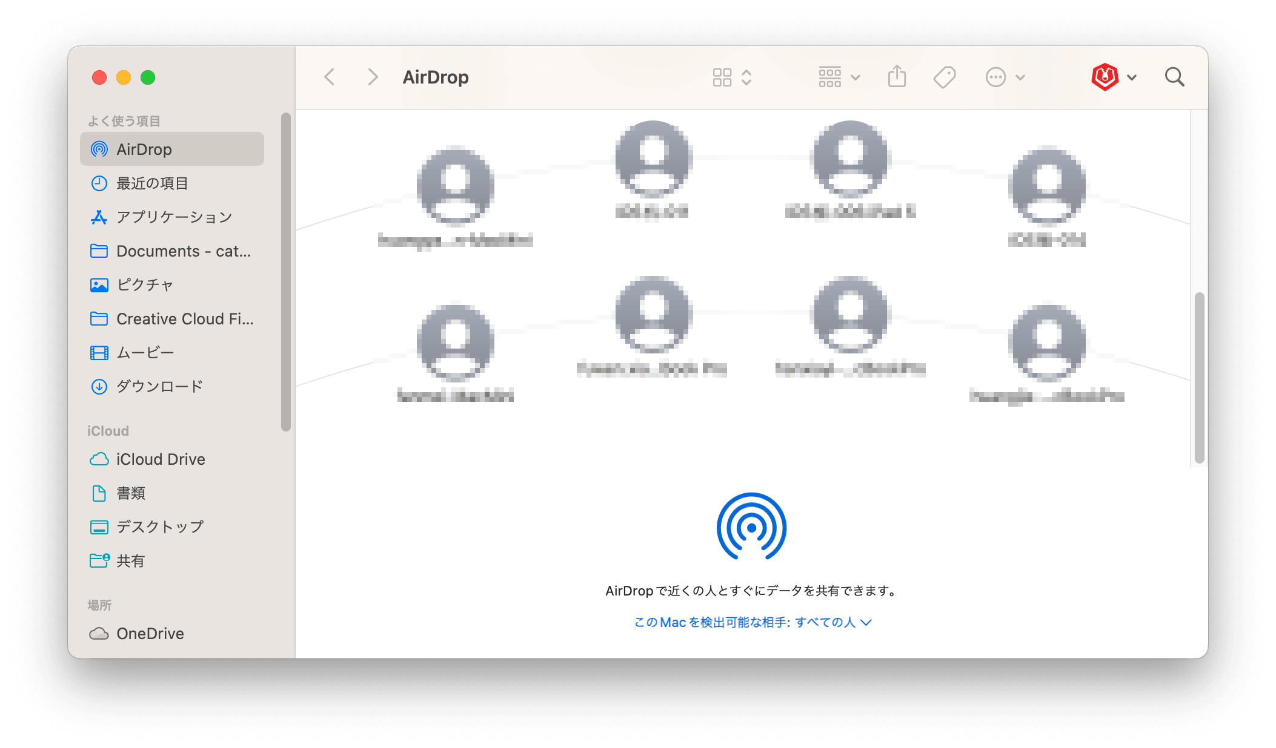Expand the grouping options chevron
Image resolution: width=1276 pixels, height=748 pixels.
tap(856, 77)
